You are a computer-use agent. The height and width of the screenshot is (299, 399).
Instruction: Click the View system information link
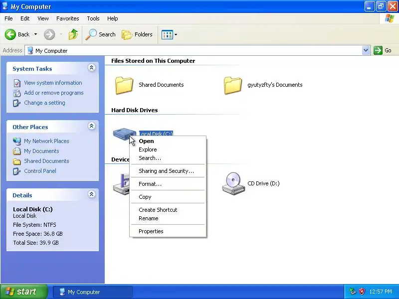(x=53, y=83)
